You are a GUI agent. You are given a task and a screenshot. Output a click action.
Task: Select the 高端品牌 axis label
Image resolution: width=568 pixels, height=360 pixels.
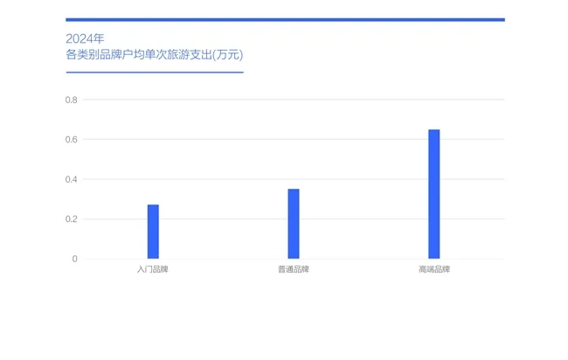[x=434, y=269]
